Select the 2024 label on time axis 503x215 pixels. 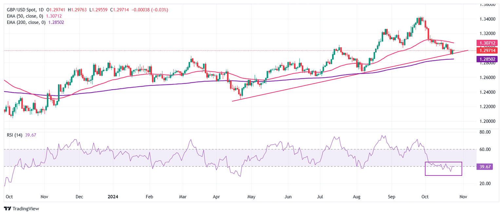[113, 197]
